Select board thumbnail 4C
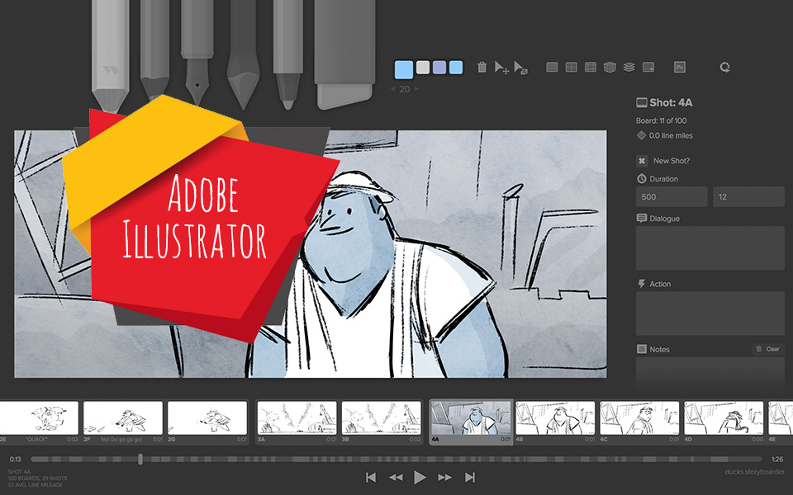 tap(639, 418)
